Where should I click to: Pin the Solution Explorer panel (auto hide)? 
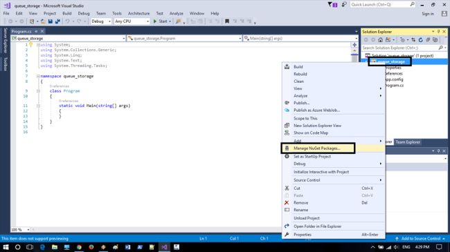(438, 32)
